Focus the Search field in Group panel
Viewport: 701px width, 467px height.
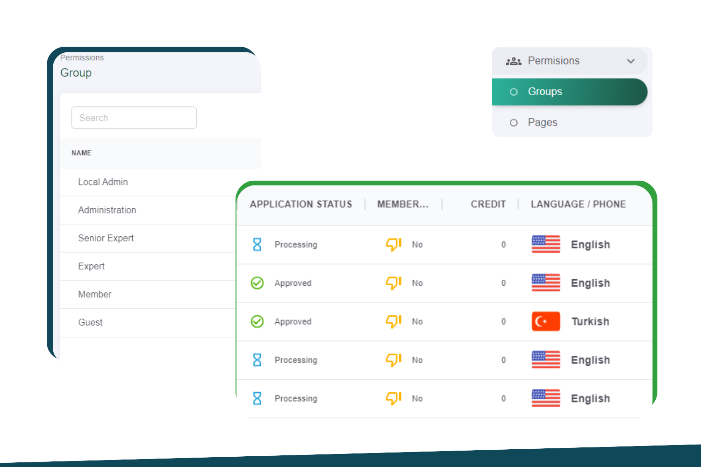tap(134, 118)
